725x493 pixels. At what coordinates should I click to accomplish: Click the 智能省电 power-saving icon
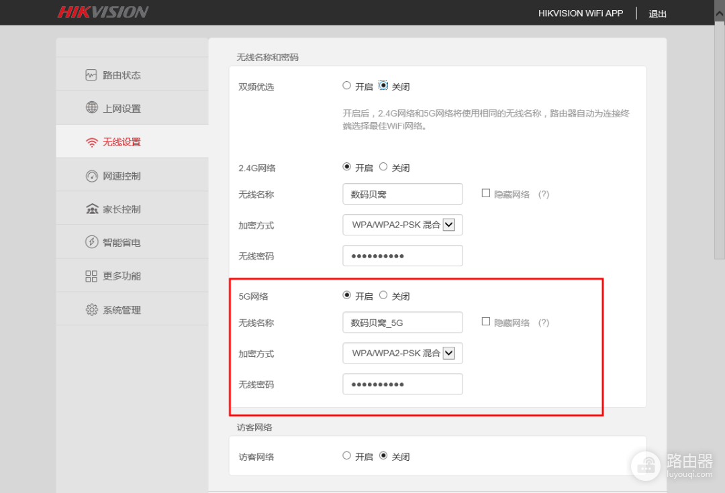(x=91, y=241)
